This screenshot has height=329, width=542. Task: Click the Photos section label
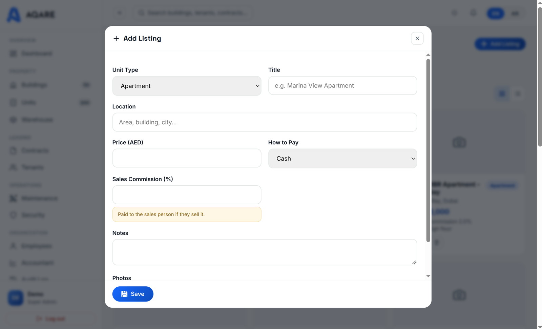click(122, 278)
